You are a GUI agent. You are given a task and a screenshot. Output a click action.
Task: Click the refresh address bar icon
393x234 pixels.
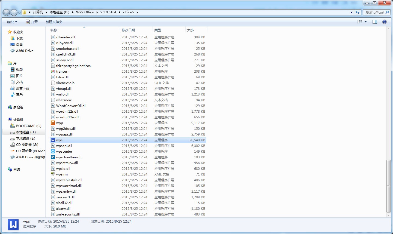pyautogui.click(x=358, y=12)
